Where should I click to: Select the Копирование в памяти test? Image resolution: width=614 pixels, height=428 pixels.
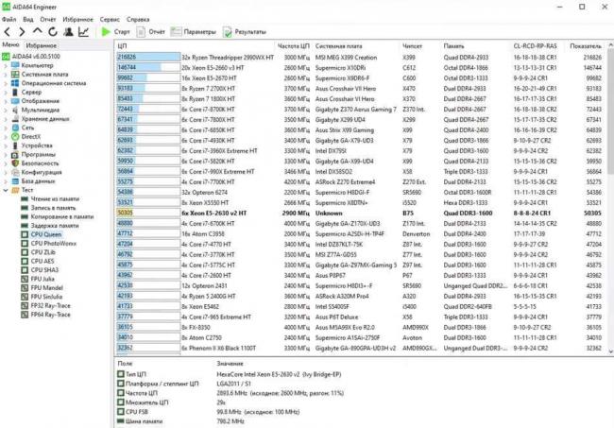[62, 216]
